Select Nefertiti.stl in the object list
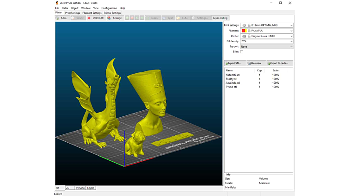The image size is (349, 196). point(233,75)
